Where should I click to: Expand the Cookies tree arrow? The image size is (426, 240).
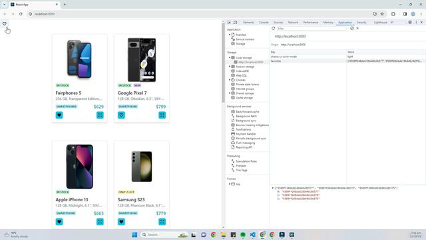230,80
